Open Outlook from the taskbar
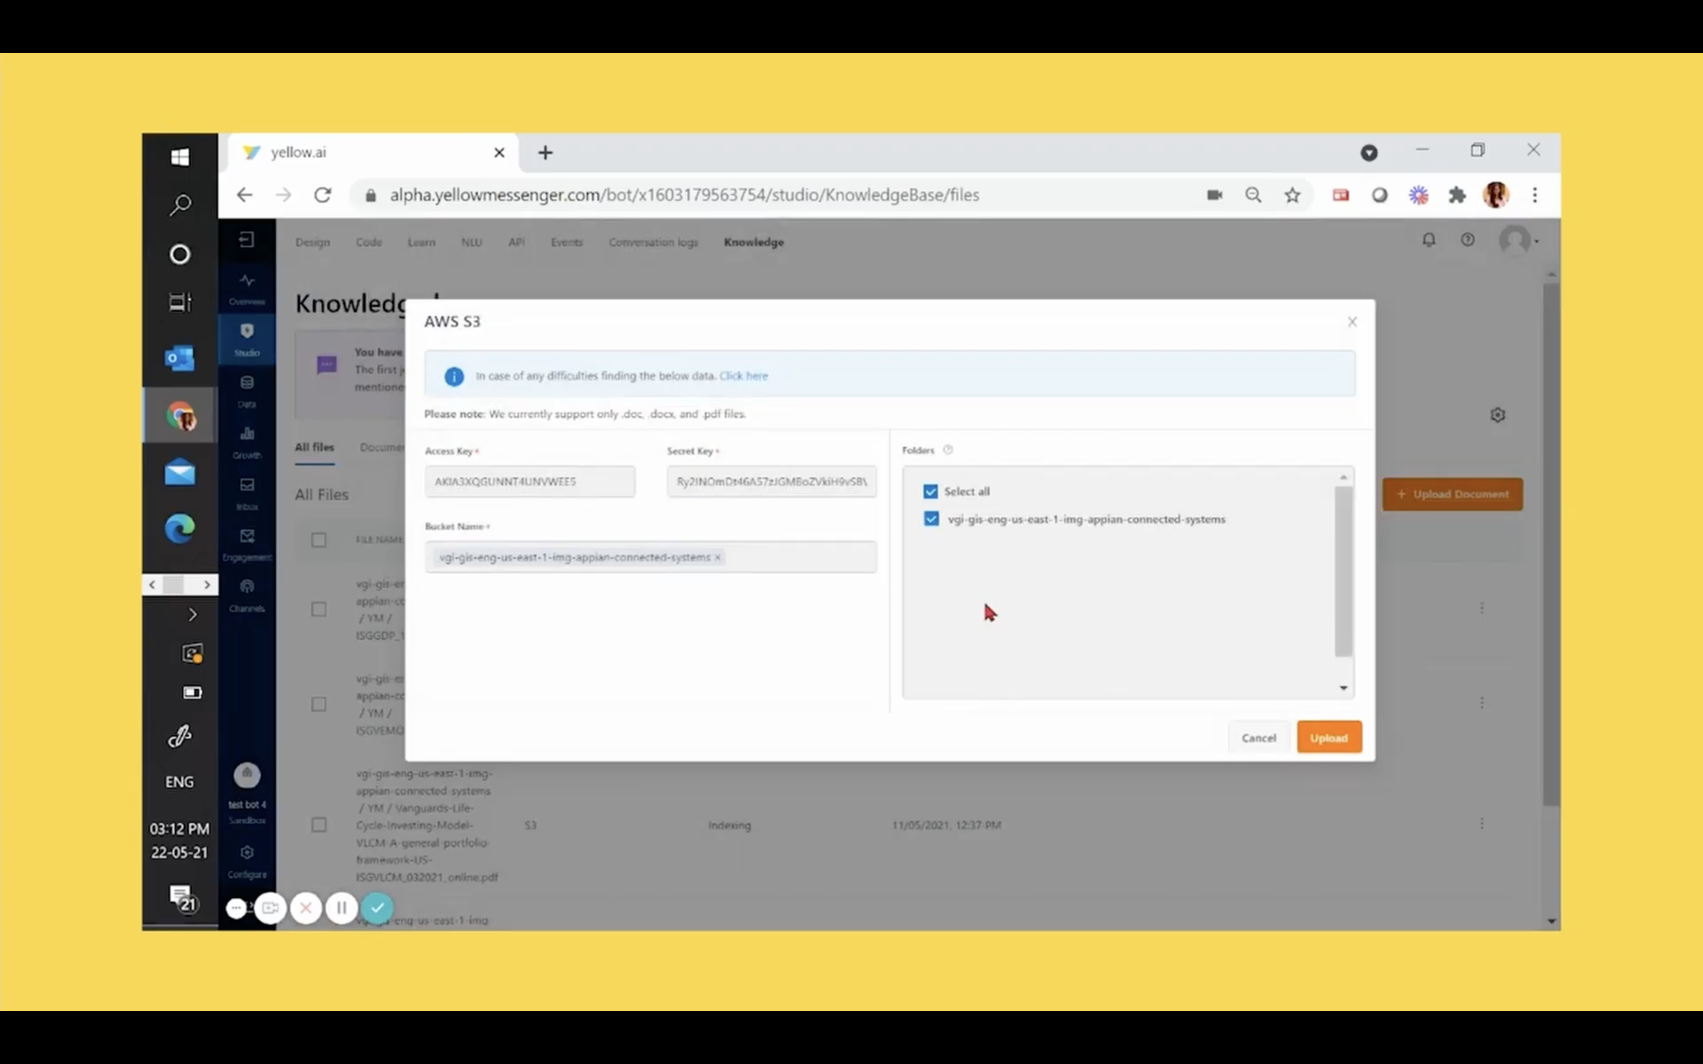The width and height of the screenshot is (1703, 1064). coord(180,358)
